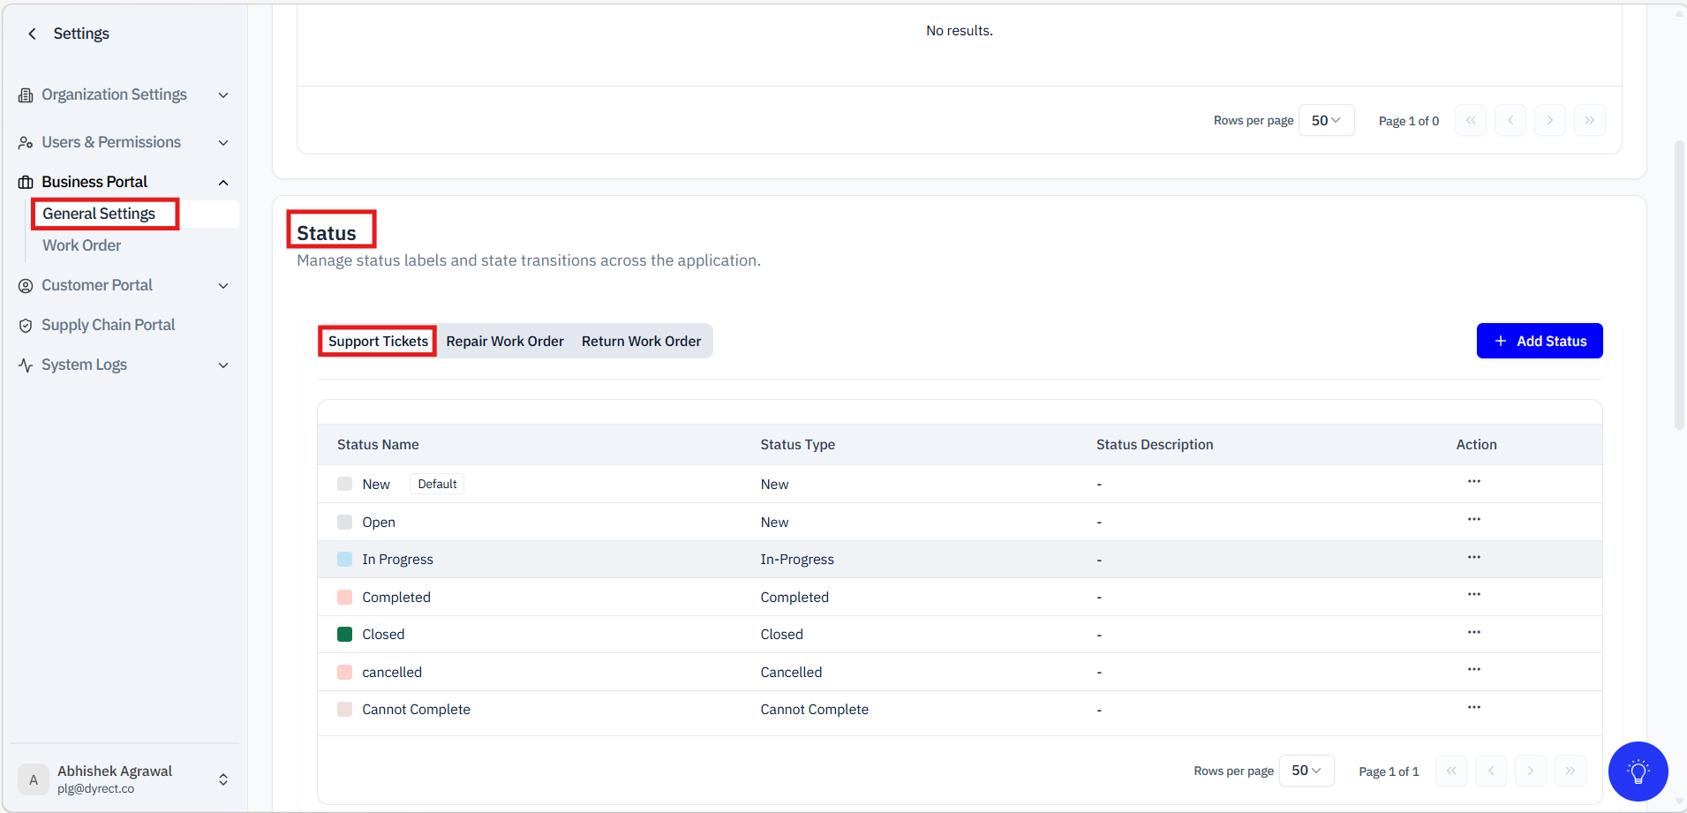Click In-Progress status type cell
This screenshot has height=813, width=1687.
pyautogui.click(x=797, y=560)
